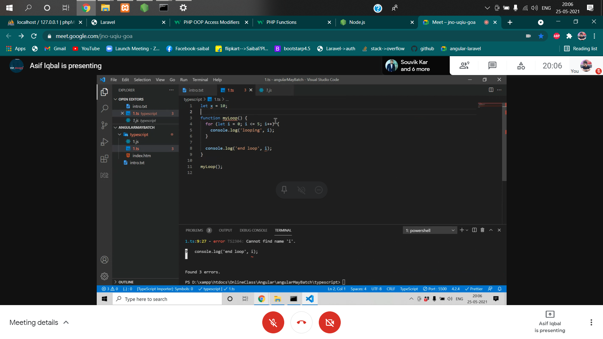Image resolution: width=603 pixels, height=339 pixels.
Task: Open Reading list button
Action: point(581,49)
